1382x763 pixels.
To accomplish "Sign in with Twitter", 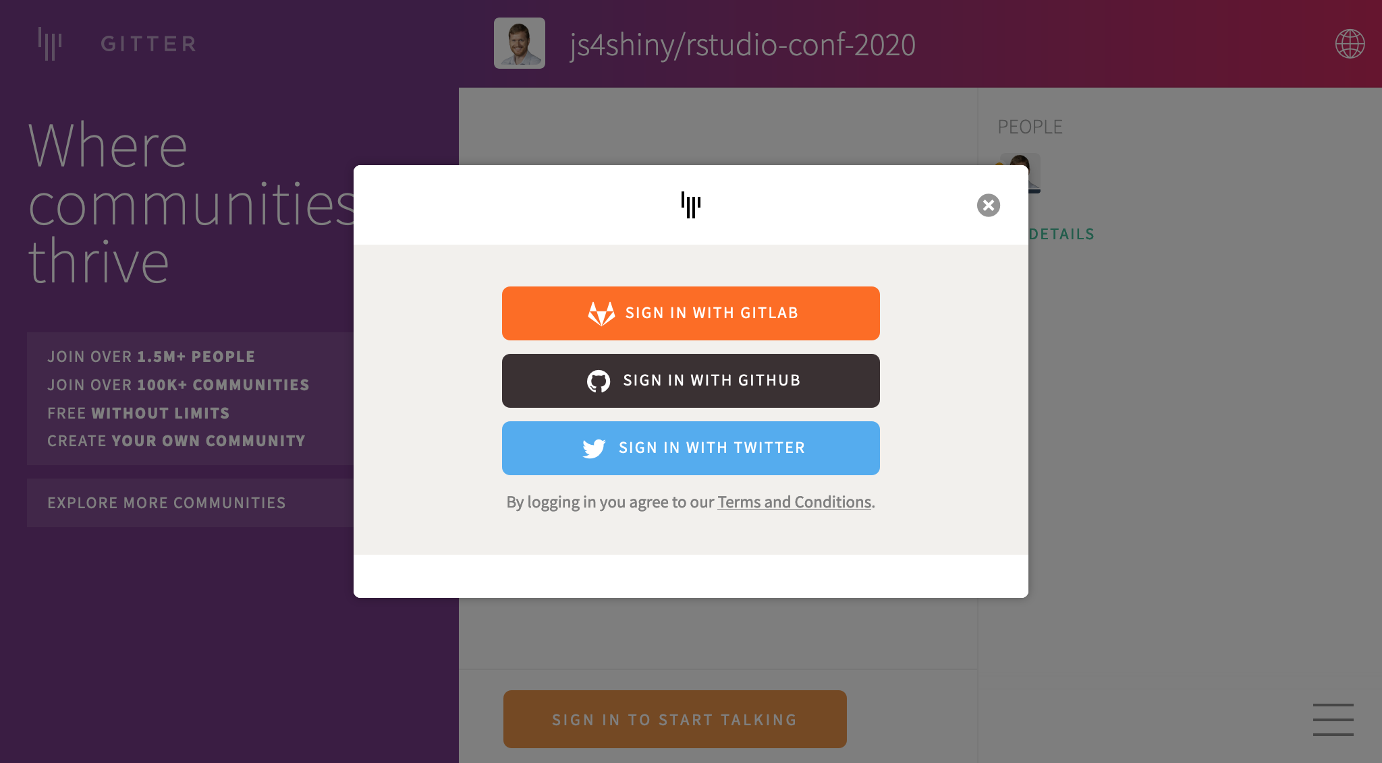I will 691,448.
